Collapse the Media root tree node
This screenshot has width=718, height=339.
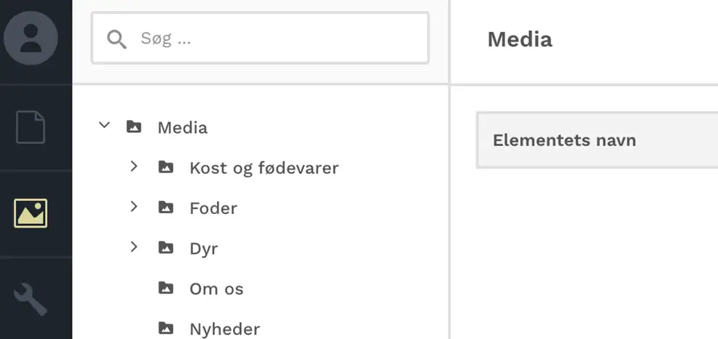104,126
